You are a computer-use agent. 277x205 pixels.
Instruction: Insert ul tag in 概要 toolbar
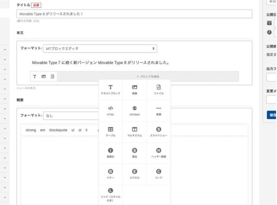73,130
